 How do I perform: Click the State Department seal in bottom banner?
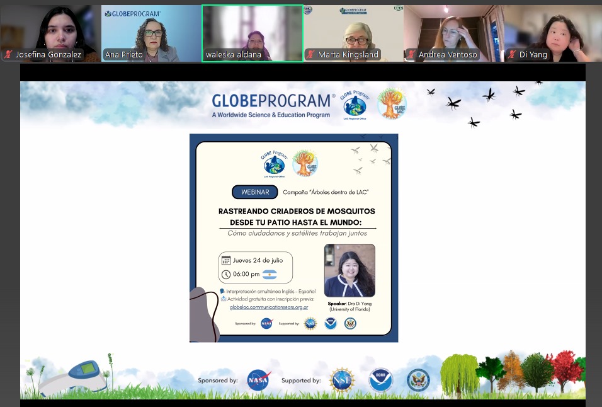tap(419, 380)
